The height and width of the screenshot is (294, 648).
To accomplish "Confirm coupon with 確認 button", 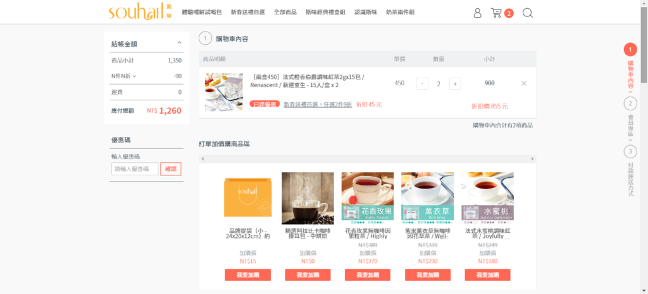I will (171, 169).
